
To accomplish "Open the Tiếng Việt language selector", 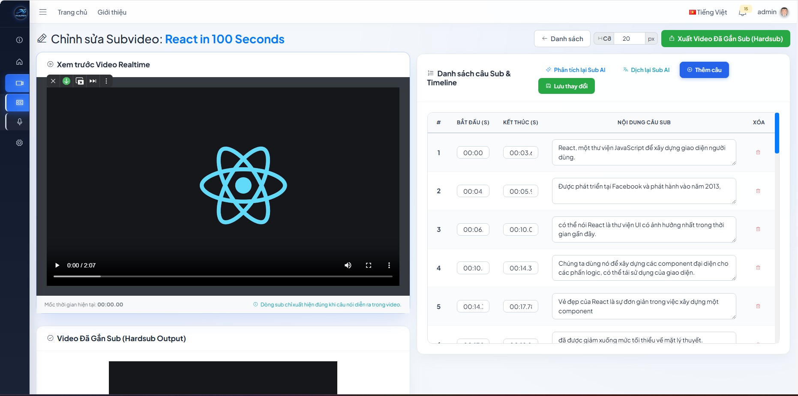I will 708,12.
